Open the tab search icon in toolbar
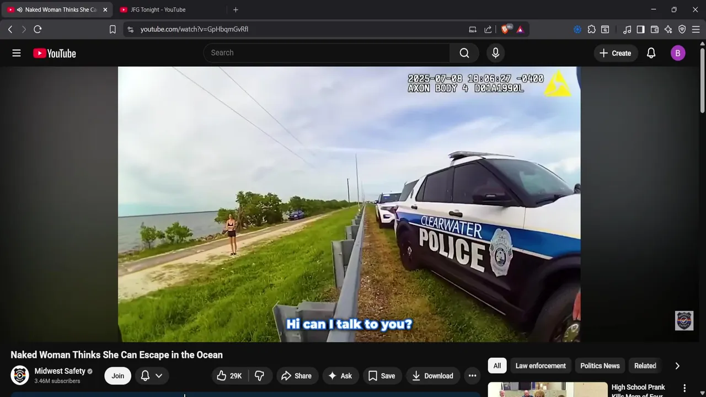The height and width of the screenshot is (397, 706). point(605,29)
